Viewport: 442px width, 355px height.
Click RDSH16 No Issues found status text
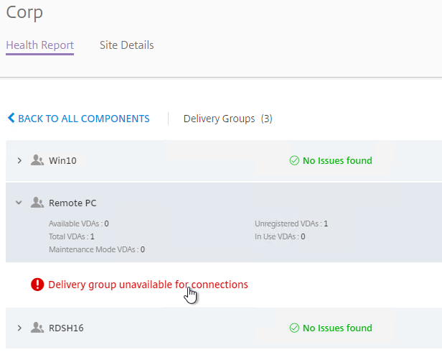[x=337, y=328]
